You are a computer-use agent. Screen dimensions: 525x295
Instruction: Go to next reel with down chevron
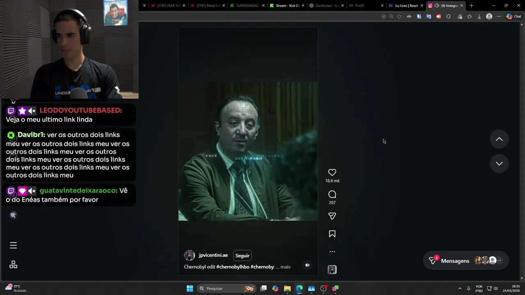pos(499,163)
